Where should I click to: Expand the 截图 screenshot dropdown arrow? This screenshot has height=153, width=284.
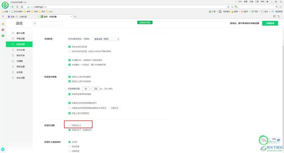pyautogui.click(x=239, y=12)
